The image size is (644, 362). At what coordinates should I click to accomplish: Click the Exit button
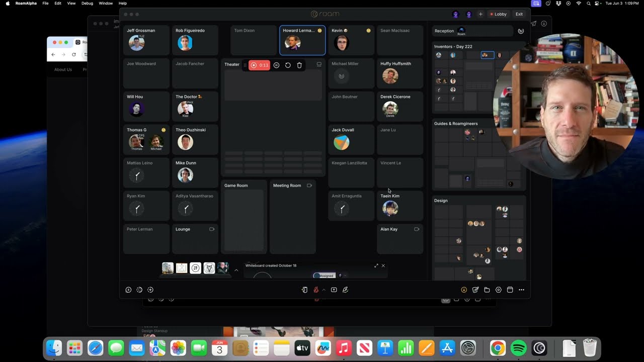[x=519, y=14]
